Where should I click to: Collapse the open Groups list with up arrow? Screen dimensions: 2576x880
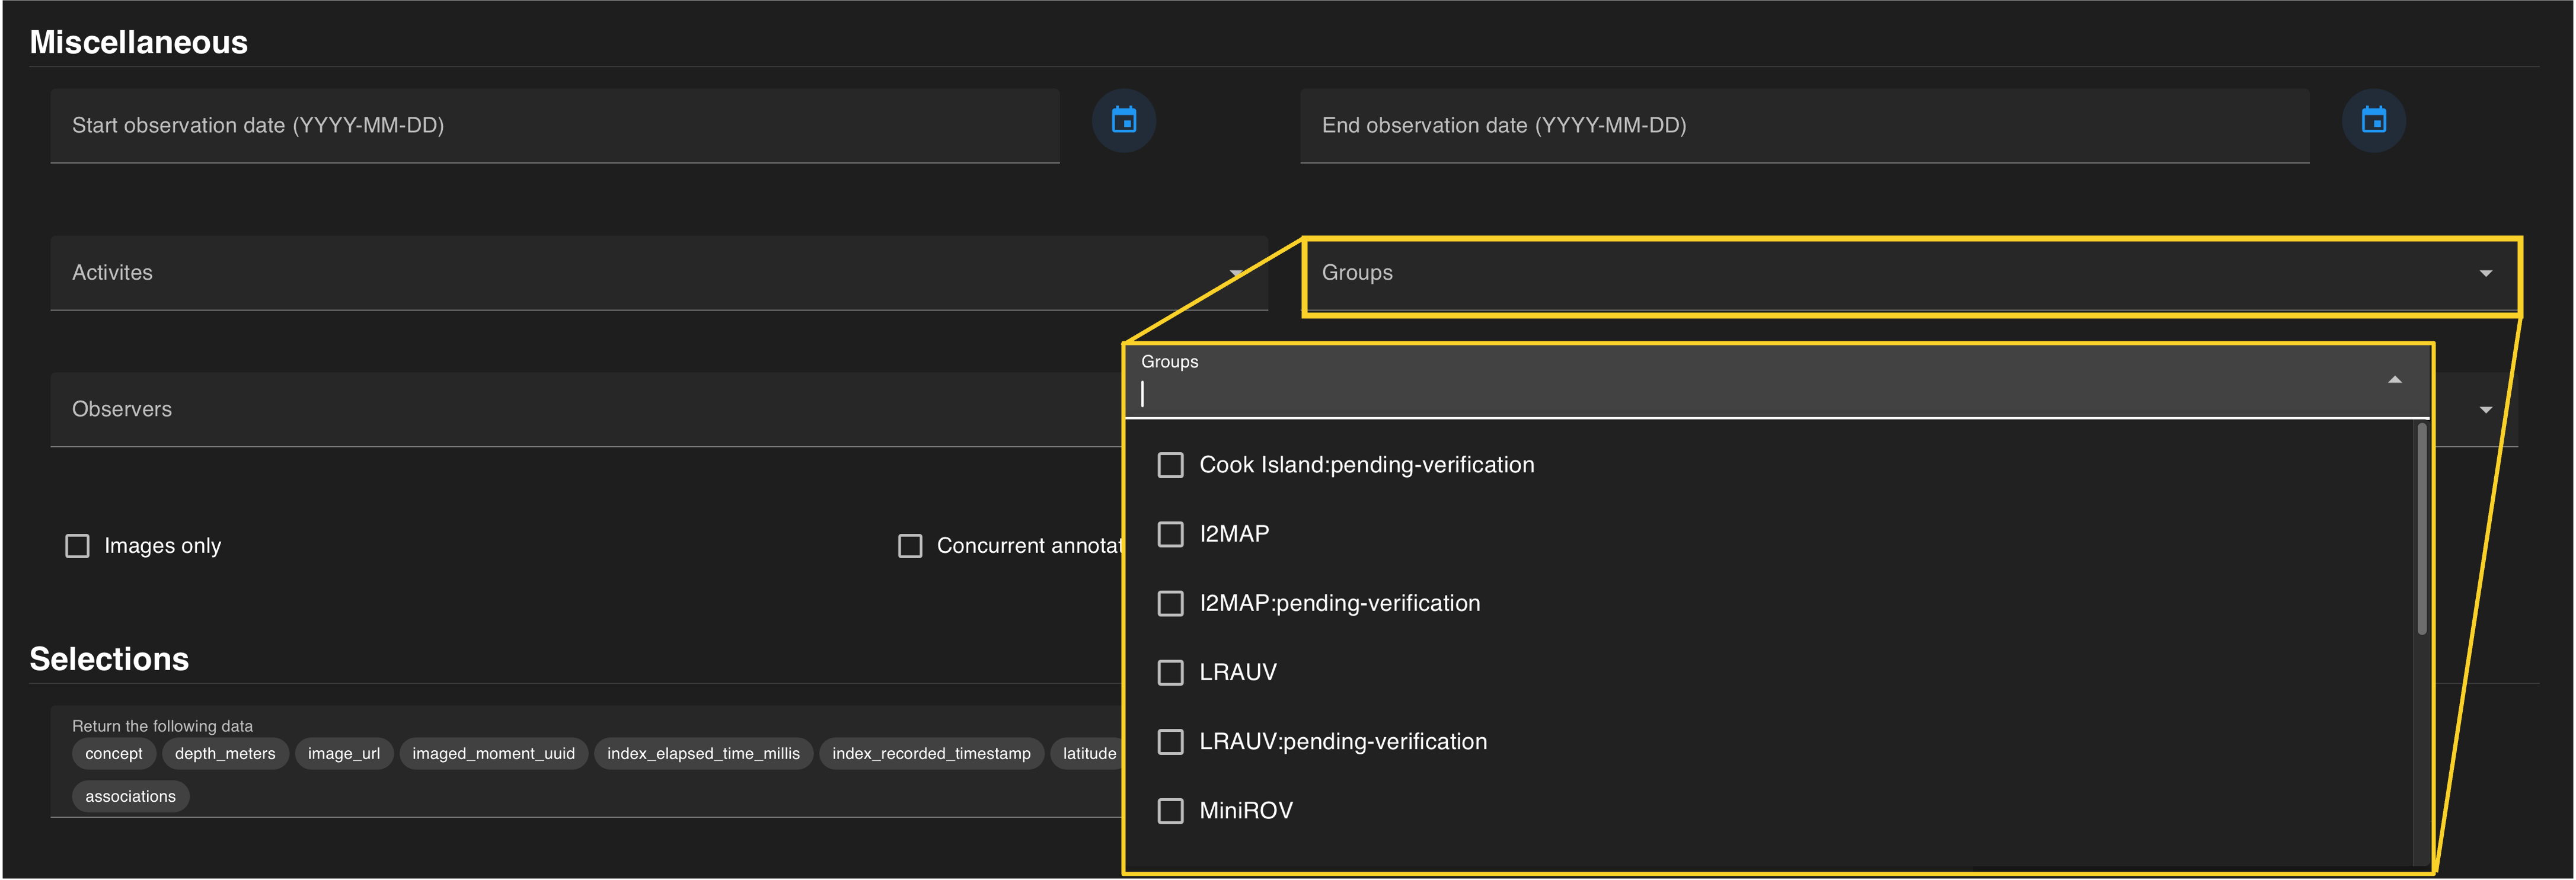point(2394,380)
